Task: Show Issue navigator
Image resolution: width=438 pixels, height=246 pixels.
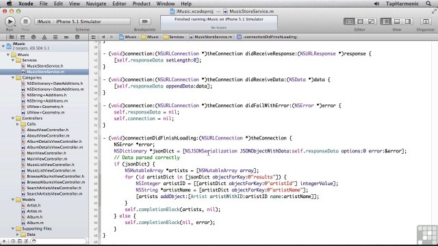Action: coord(44,37)
